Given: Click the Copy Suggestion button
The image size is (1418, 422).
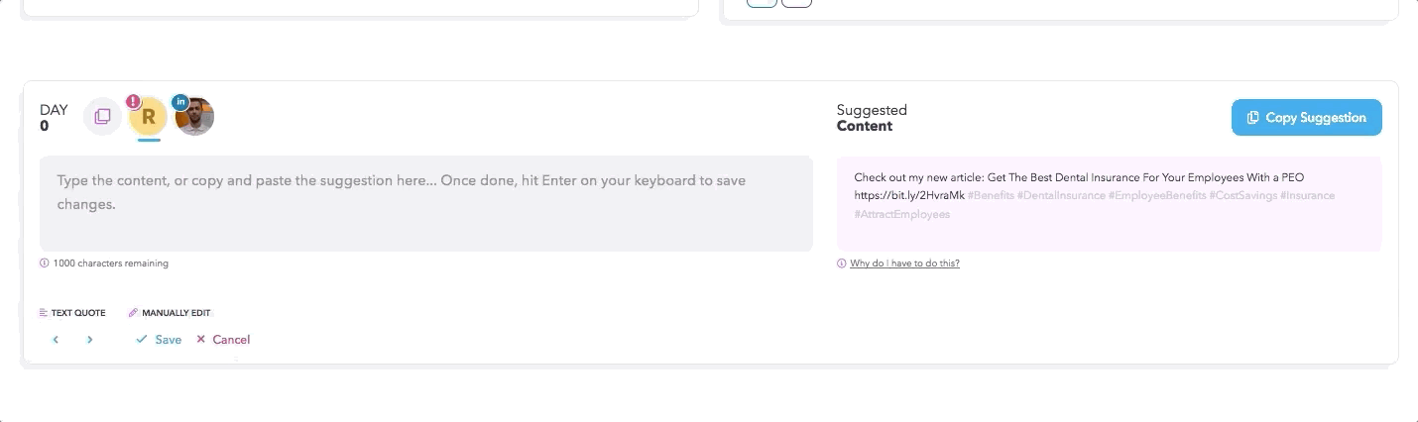Looking at the screenshot, I should (x=1306, y=117).
